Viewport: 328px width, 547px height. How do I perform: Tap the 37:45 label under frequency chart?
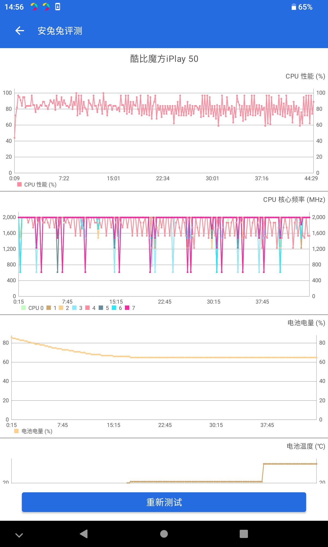tap(262, 302)
